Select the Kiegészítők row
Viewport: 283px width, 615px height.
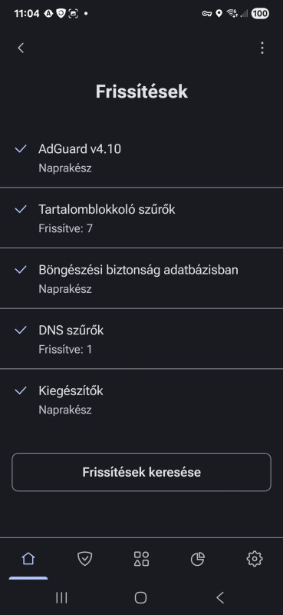point(141,399)
